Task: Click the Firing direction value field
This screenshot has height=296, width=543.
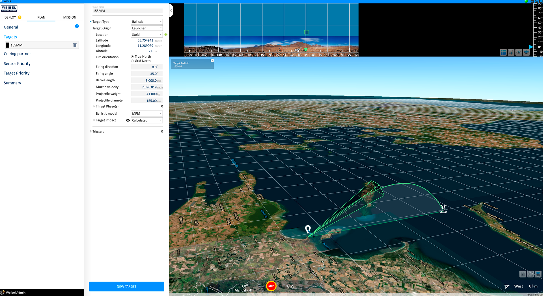Action: (146, 67)
